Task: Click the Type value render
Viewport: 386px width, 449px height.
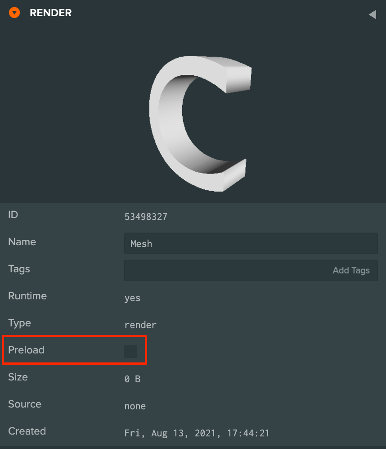Action: pos(140,325)
